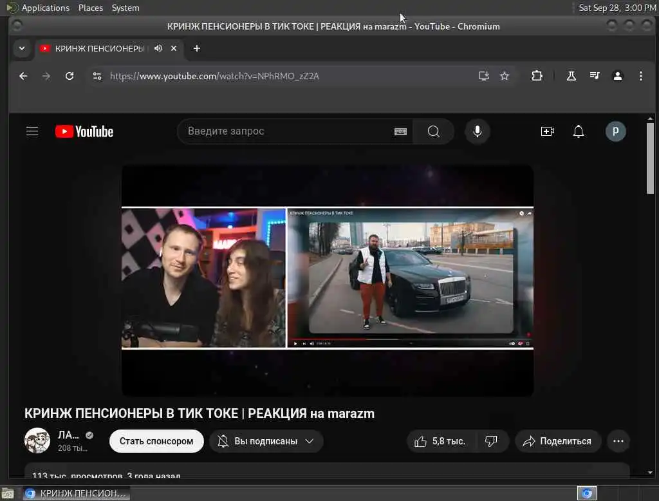
Task: Open the Create video icon
Action: click(x=547, y=131)
